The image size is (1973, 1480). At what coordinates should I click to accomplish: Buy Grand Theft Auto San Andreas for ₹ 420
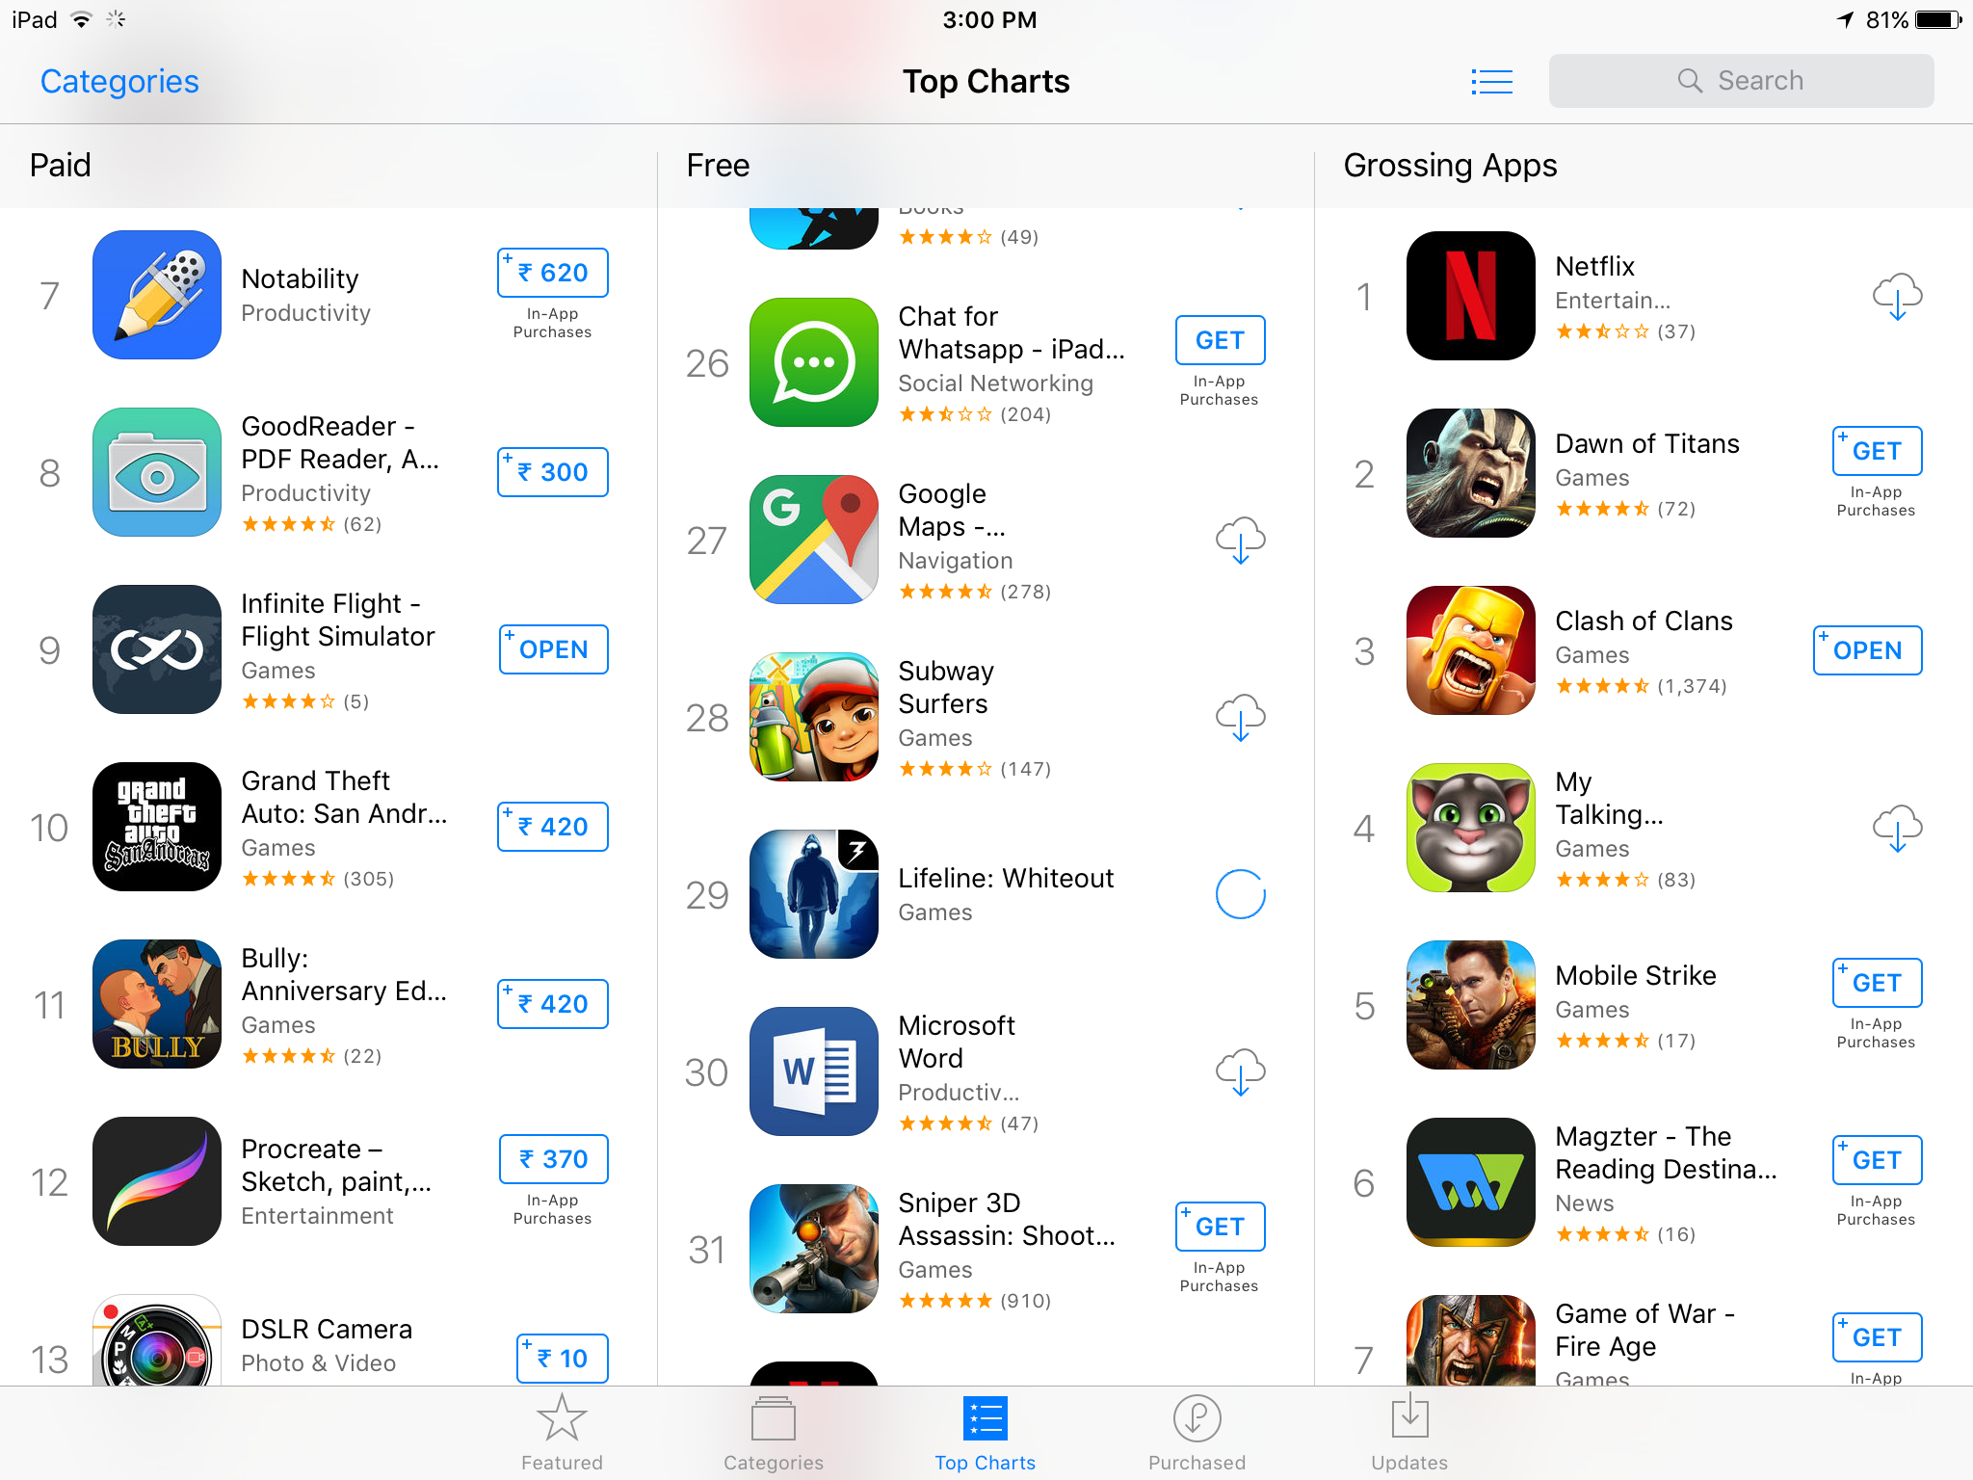pyautogui.click(x=553, y=827)
